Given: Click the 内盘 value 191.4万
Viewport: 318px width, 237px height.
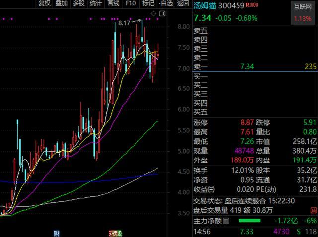Looking at the screenshot, I should point(305,160).
